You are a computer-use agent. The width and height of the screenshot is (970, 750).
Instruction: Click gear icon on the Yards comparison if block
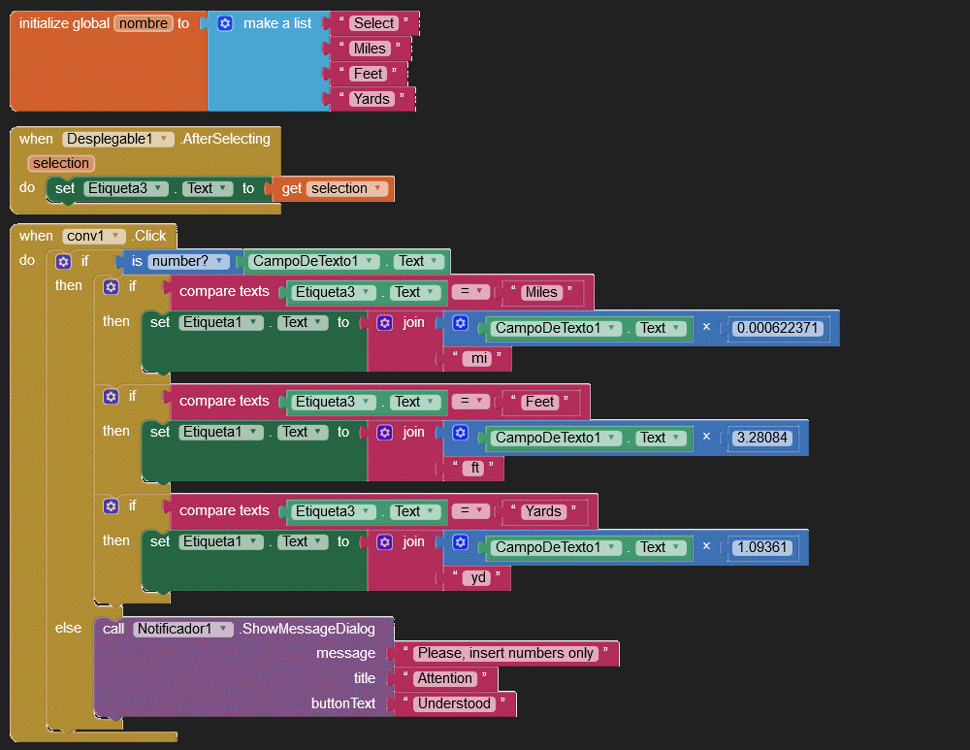pyautogui.click(x=111, y=506)
